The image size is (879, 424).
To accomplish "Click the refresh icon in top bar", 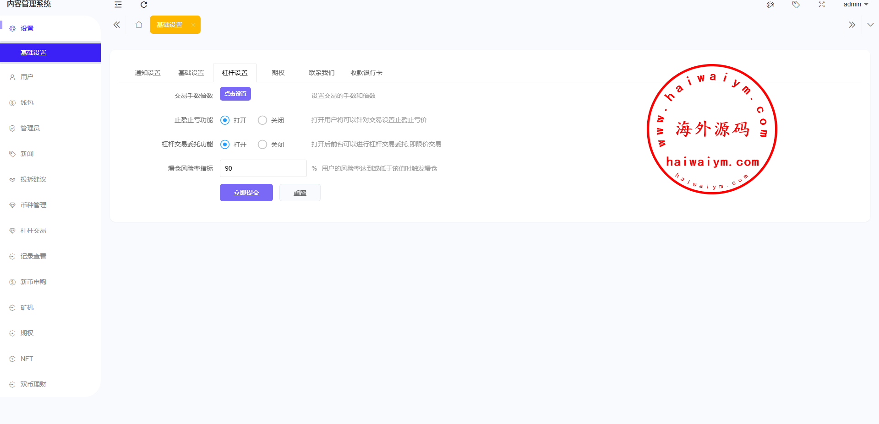I will pyautogui.click(x=143, y=5).
